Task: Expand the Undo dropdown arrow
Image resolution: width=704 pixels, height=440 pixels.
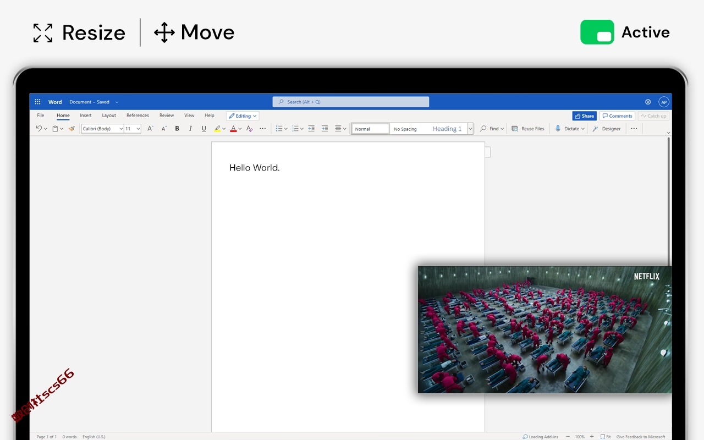Action: [x=46, y=129]
